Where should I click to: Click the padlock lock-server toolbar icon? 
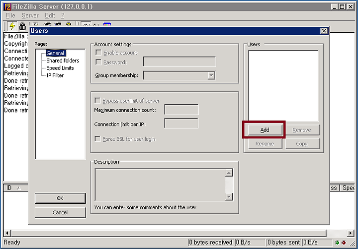click(x=22, y=26)
